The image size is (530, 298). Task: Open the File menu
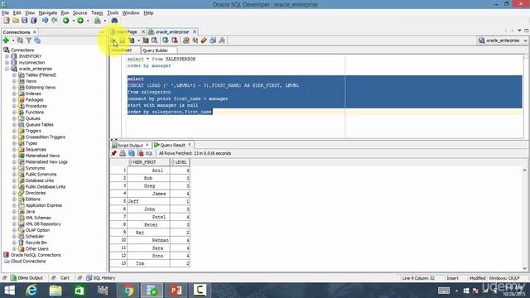(6, 13)
